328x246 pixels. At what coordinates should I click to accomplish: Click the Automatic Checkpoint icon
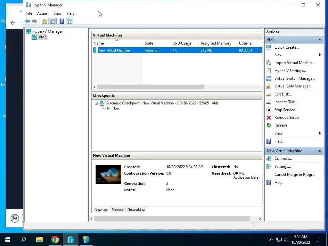(102, 103)
